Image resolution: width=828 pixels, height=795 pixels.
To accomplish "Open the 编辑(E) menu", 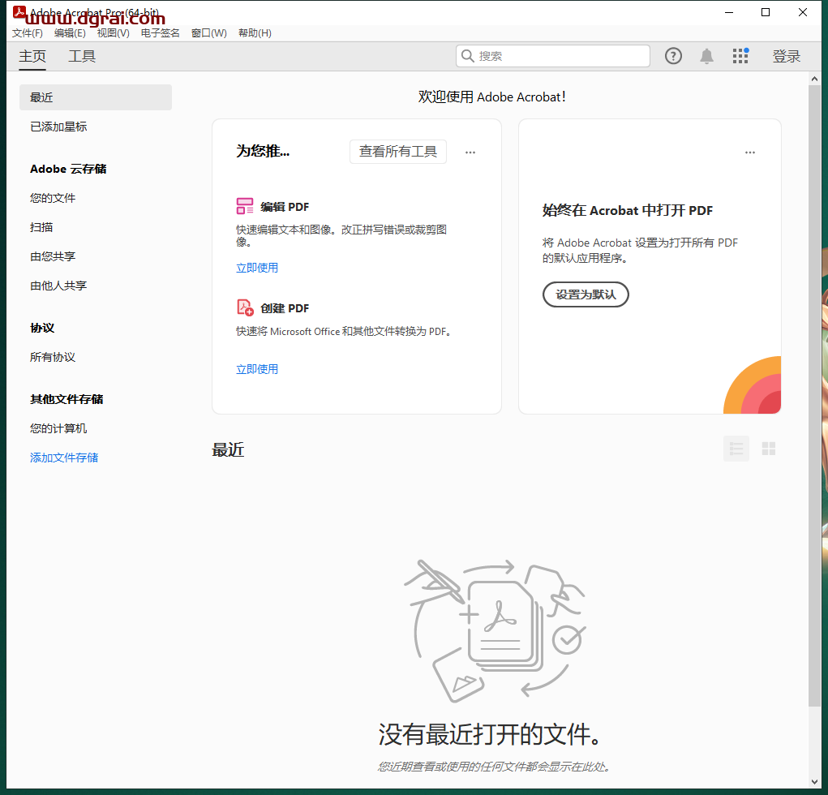I will pyautogui.click(x=70, y=32).
